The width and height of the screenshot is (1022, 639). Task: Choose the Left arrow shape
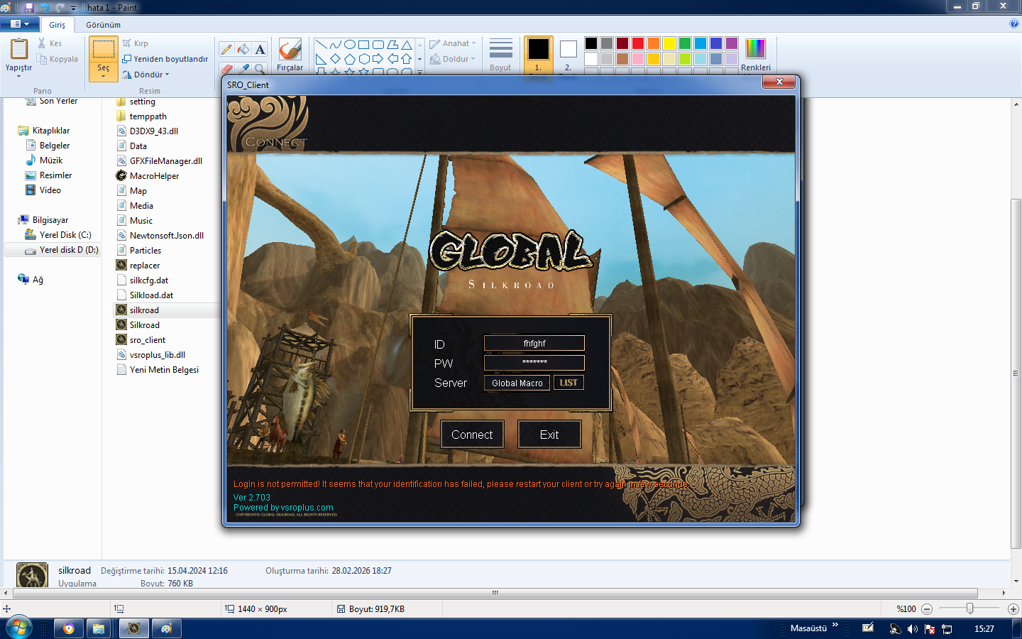coord(392,59)
